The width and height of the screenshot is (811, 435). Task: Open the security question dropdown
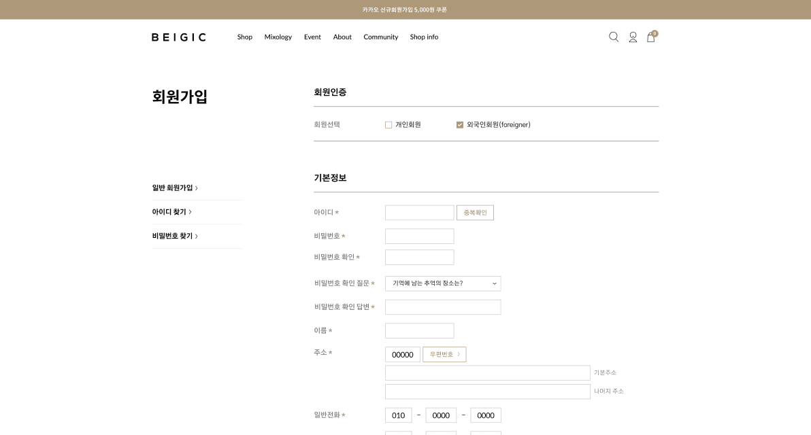click(443, 283)
